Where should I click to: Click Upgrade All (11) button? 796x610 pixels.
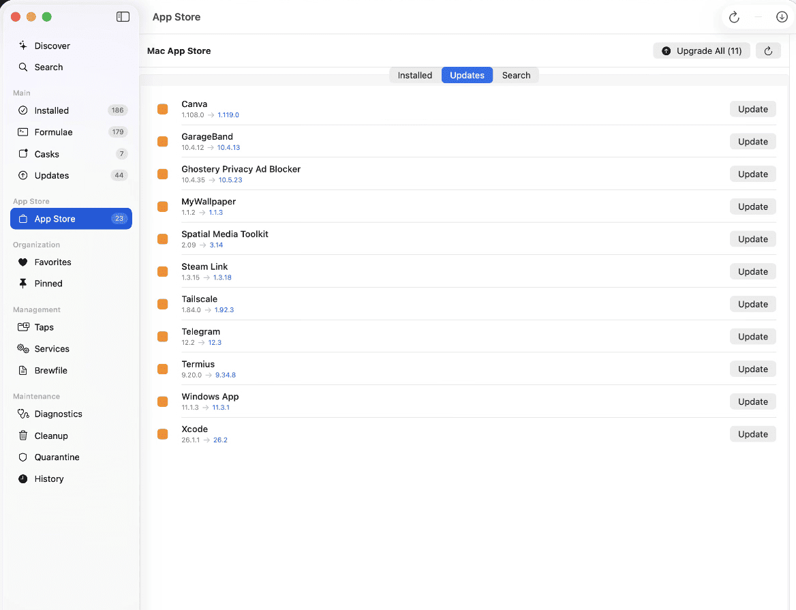[x=701, y=50]
